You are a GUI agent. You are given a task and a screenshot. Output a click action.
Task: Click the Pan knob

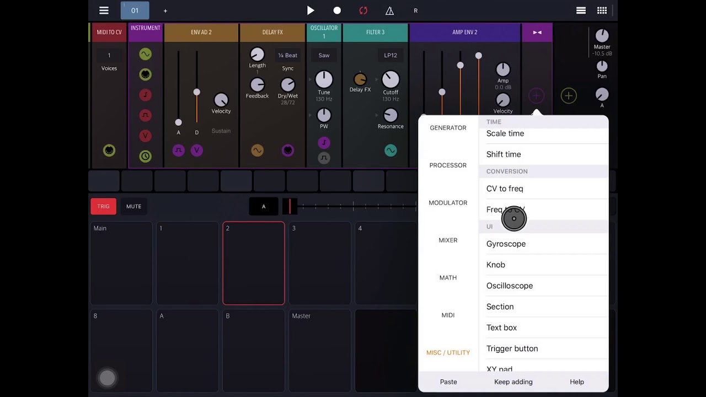(x=602, y=66)
